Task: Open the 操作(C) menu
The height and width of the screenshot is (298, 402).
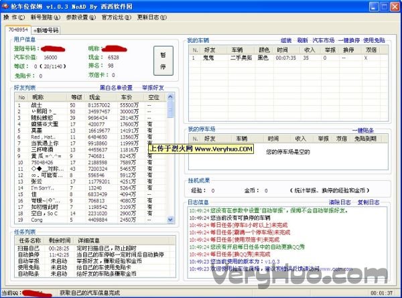Action: [x=13, y=17]
